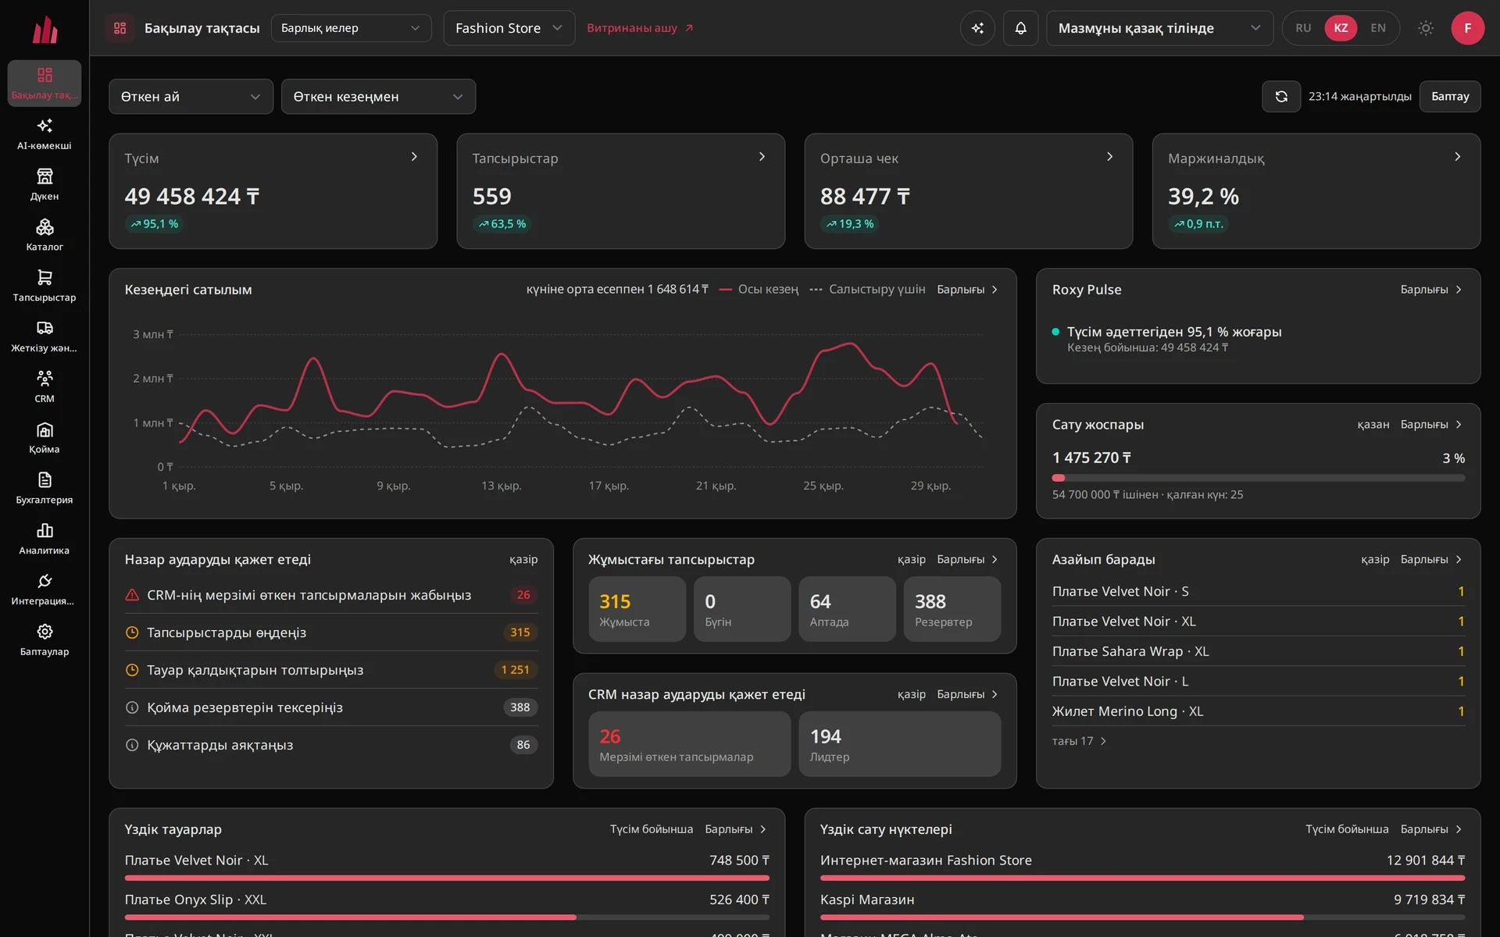Switch language to RU
1500x937 pixels.
1303,28
